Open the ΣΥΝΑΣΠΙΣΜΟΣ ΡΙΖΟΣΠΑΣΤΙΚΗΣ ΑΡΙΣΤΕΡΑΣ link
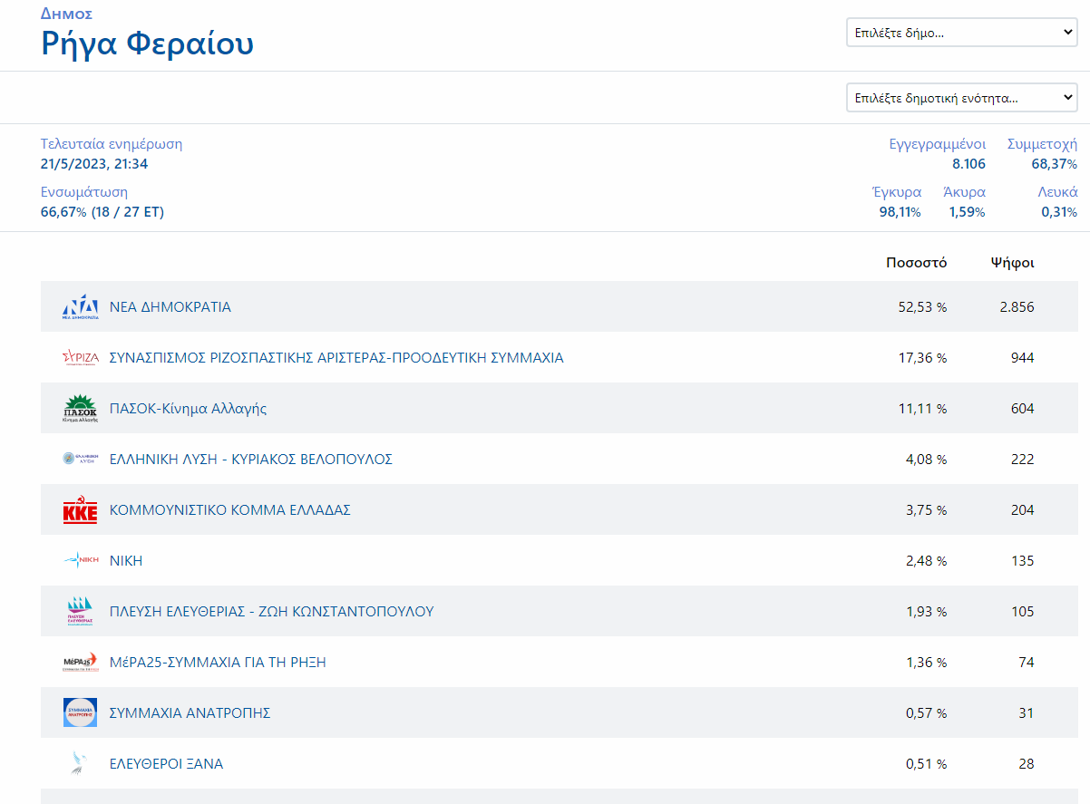 click(336, 358)
